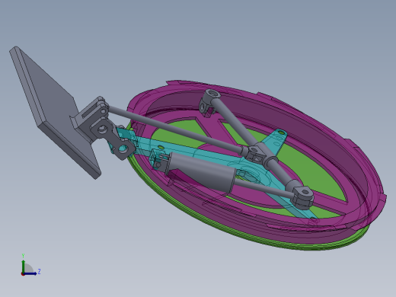Pick the gray clevis at bottom right rod end
Image resolution: width=396 pixels, height=297 pixels.
coord(302,197)
